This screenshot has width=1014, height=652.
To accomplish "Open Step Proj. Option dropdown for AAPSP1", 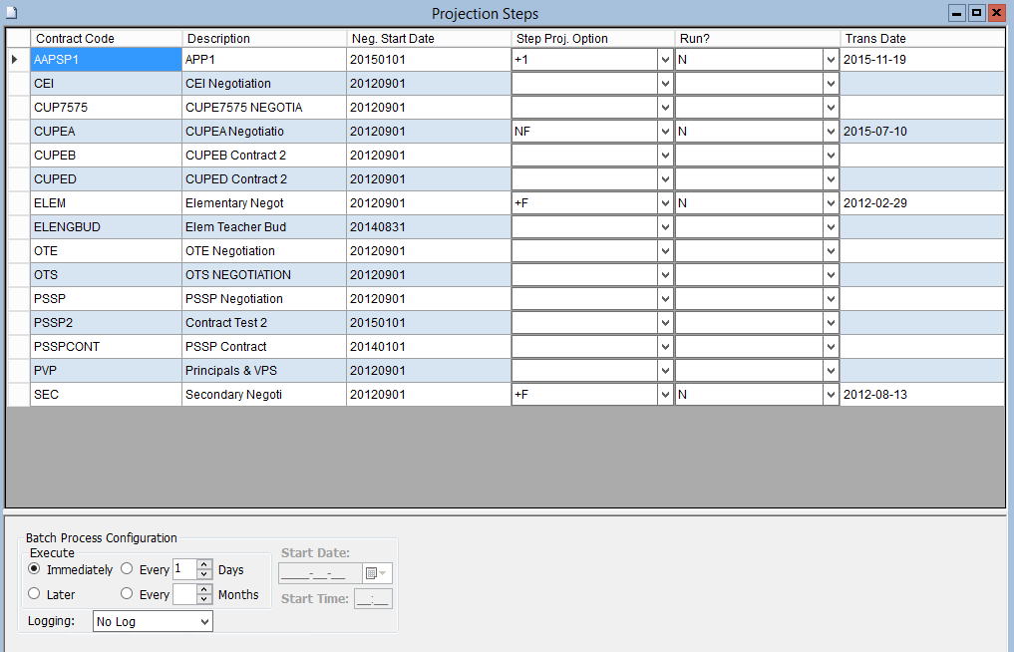I will (x=665, y=60).
